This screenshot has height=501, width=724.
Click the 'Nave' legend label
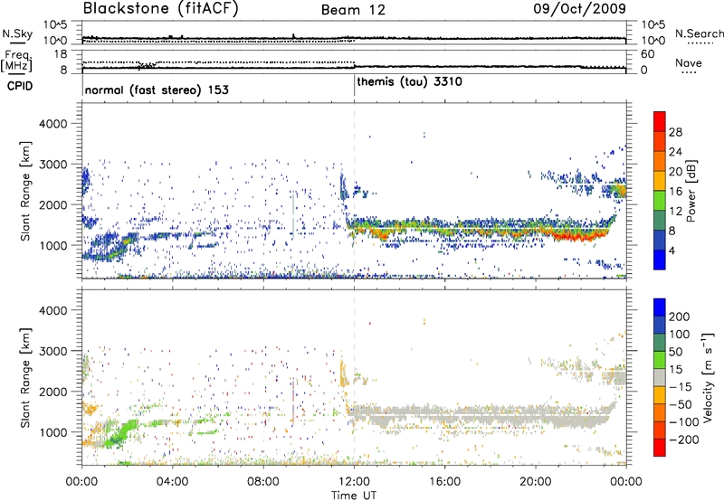(x=689, y=63)
